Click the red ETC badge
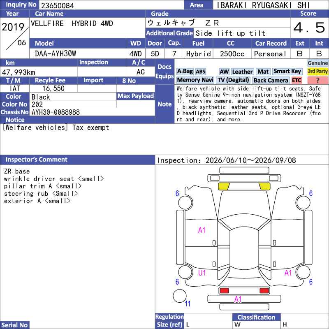The height and width of the screenshot is (329, 329). (297, 80)
